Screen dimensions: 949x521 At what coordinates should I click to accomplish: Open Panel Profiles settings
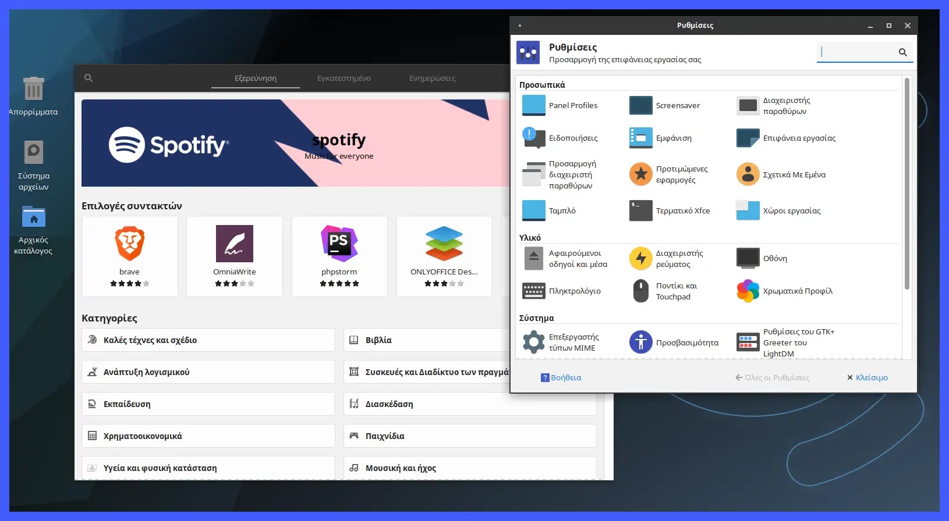(x=560, y=105)
